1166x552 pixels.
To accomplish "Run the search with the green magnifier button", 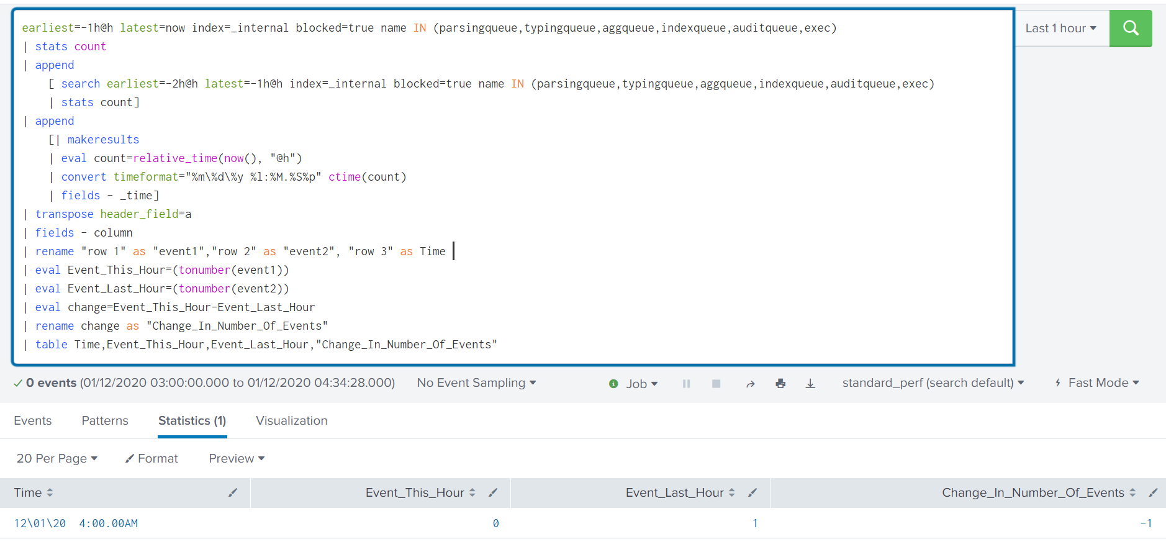I will pos(1130,29).
